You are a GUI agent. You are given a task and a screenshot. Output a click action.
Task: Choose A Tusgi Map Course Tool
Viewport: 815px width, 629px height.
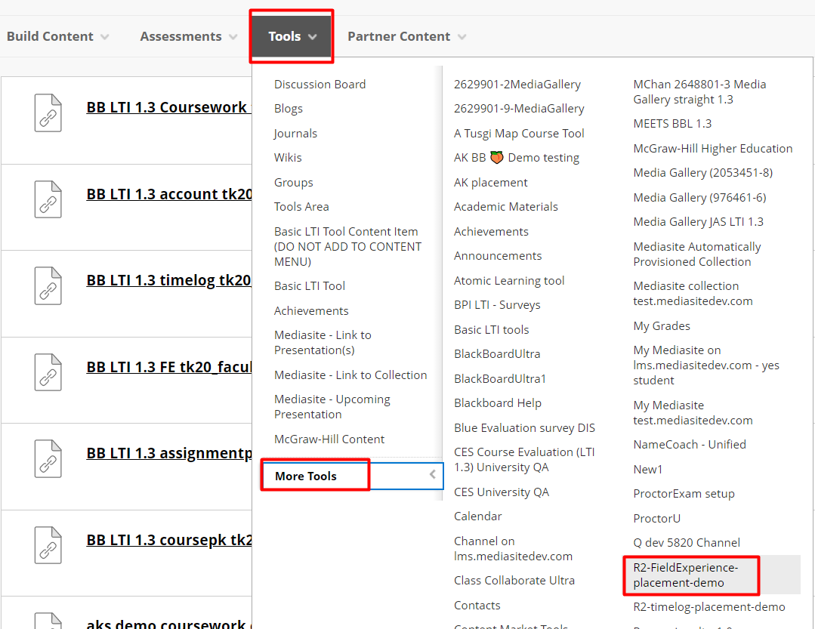click(x=519, y=134)
